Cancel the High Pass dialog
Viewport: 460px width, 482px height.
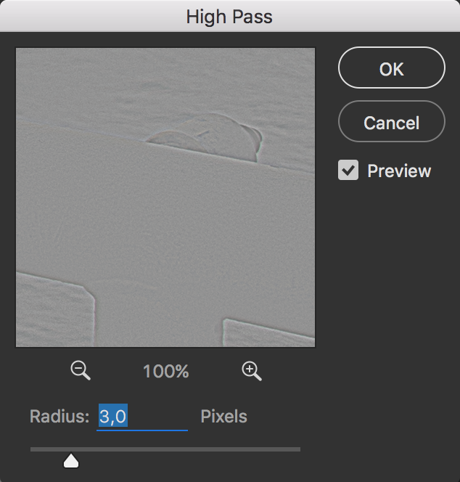tap(392, 121)
